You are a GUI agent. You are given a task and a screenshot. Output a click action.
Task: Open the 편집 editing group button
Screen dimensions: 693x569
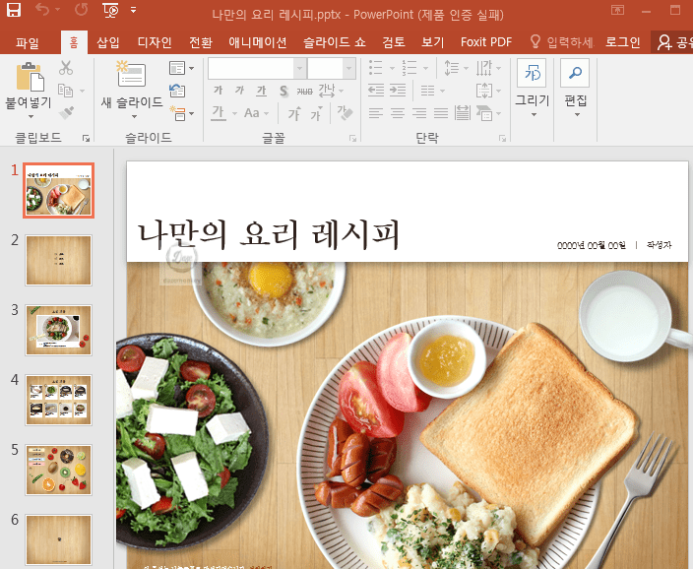[x=576, y=89]
